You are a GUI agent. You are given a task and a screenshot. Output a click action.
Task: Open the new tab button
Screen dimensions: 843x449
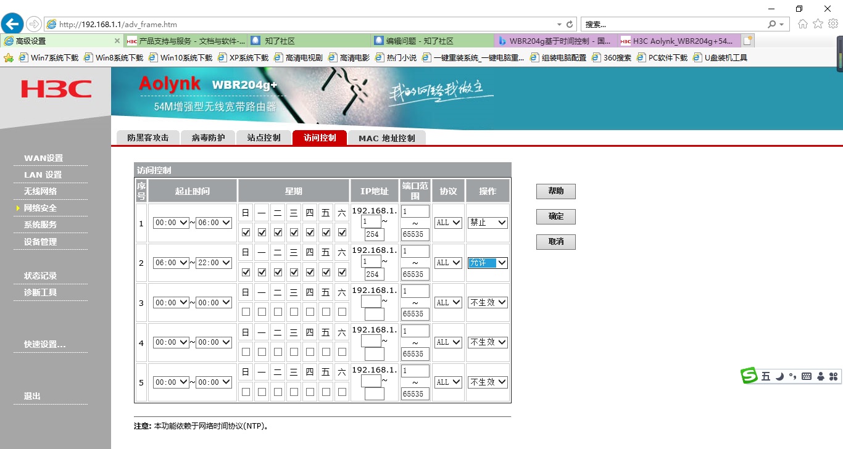pos(747,41)
